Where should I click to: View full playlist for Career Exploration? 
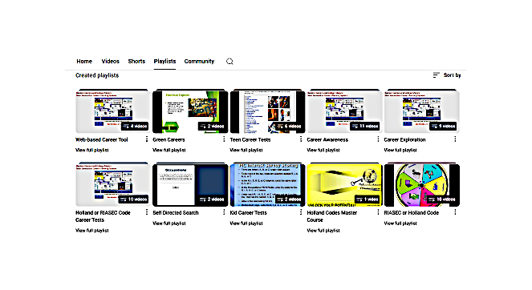tap(400, 150)
